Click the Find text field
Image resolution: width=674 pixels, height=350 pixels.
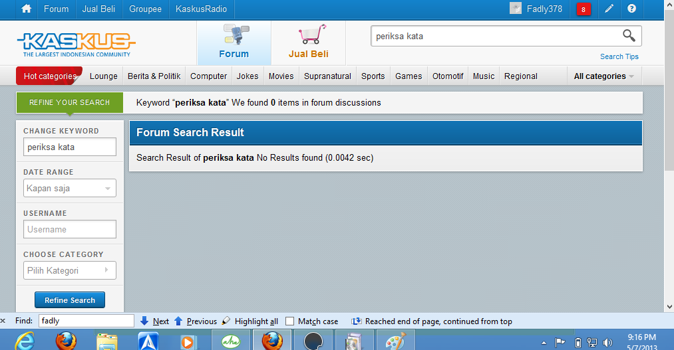[86, 321]
